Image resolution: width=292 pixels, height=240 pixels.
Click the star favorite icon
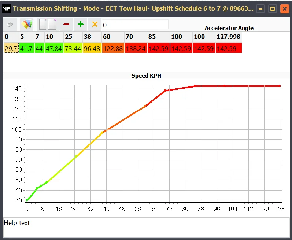[x=10, y=25]
